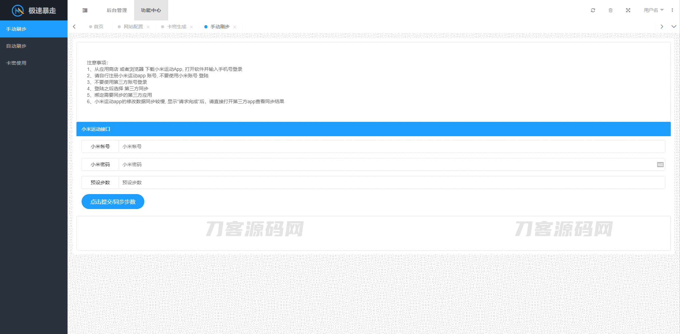Focus the 小米帐号 input field
Viewport: 680px width, 334px height.
point(392,146)
